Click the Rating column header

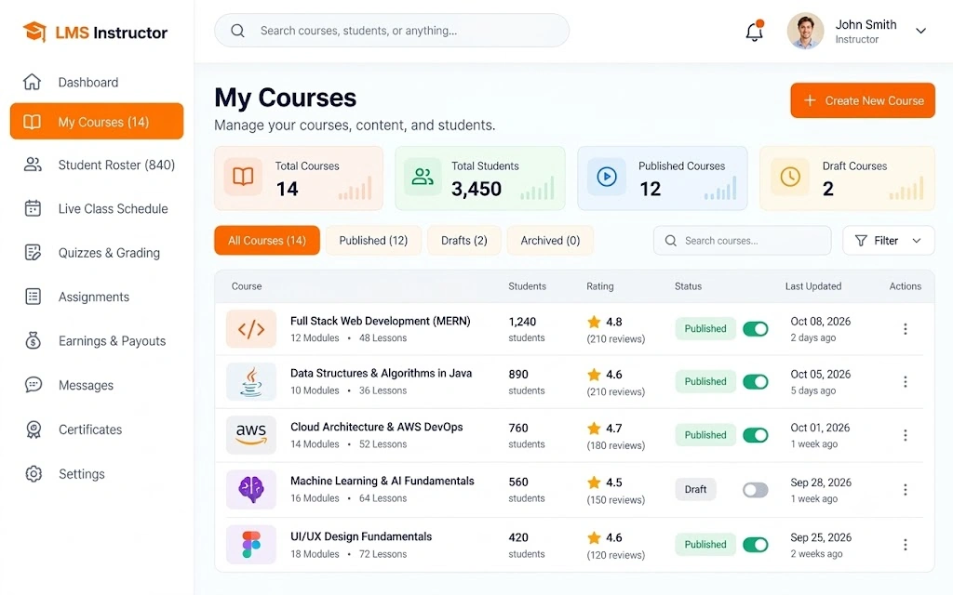tap(600, 286)
